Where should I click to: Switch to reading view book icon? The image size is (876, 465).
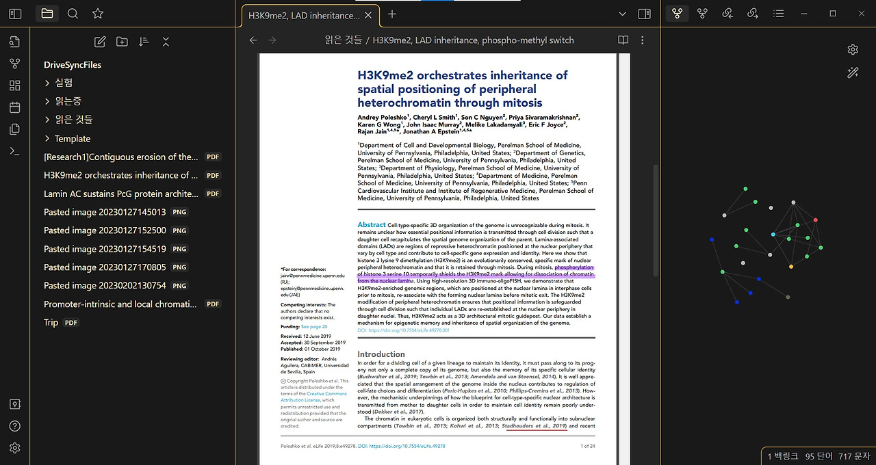623,40
